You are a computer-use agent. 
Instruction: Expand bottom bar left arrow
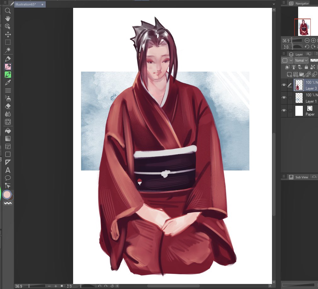tap(118, 286)
